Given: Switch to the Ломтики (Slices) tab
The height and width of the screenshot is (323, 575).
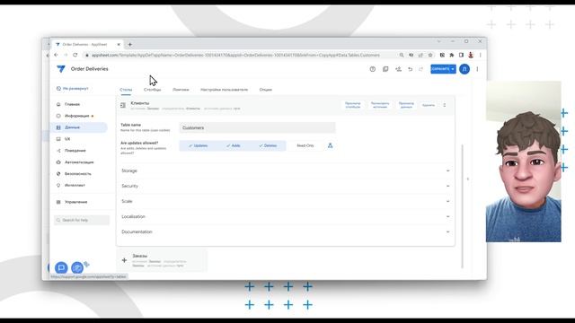Looking at the screenshot, I should point(181,90).
